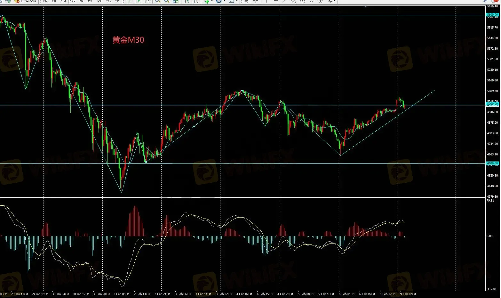Switch chart to H4 timeframe
501x298 pixels.
pyautogui.click(x=90, y=1)
